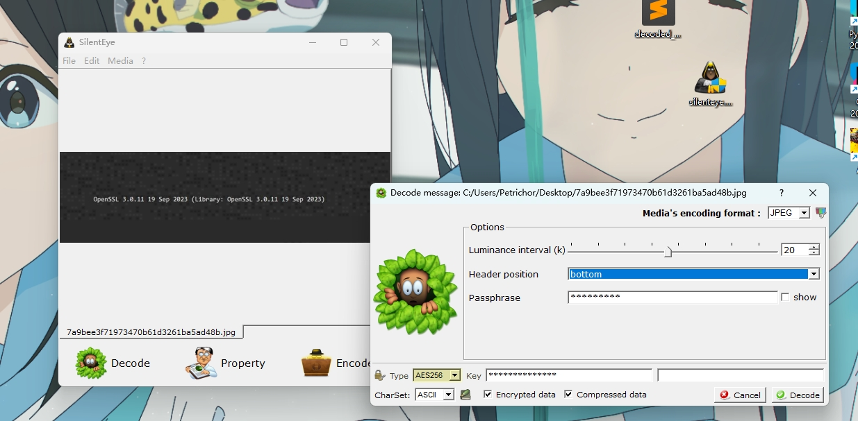This screenshot has height=421, width=858.
Task: Open the decoded_ Sublime Text desktop icon
Action: coord(658,19)
